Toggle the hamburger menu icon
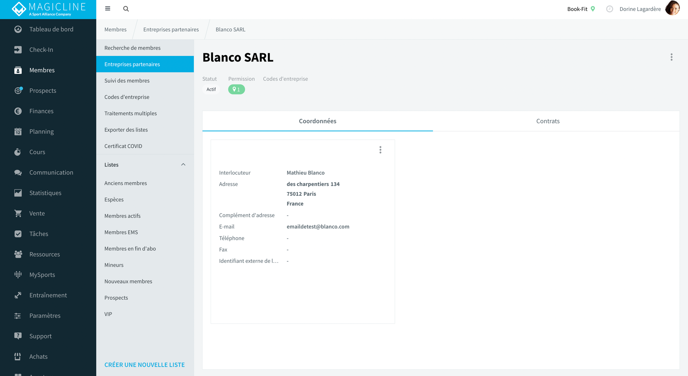Viewport: 688px width, 376px height. (x=108, y=9)
